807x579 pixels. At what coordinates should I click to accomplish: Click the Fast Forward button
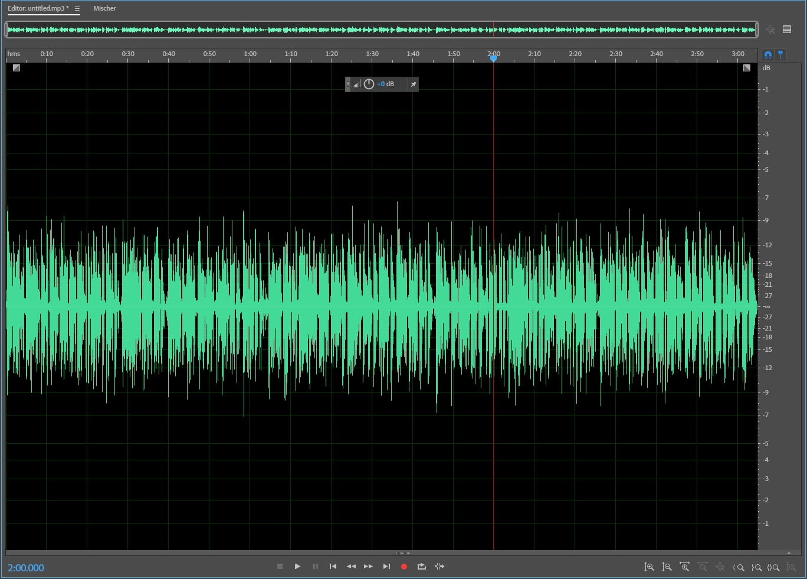(x=368, y=567)
